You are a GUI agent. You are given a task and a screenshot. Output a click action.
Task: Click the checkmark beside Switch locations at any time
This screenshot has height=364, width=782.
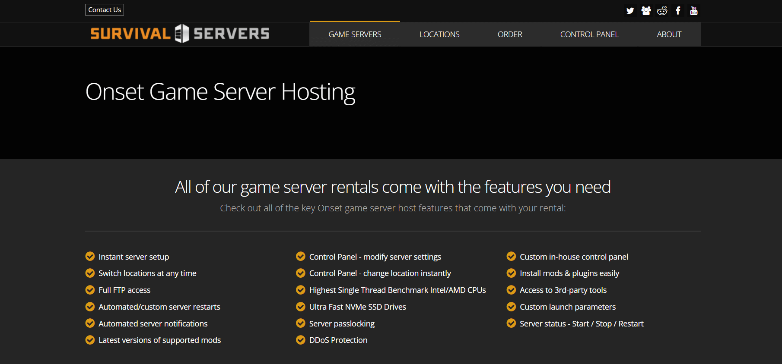pyautogui.click(x=90, y=273)
